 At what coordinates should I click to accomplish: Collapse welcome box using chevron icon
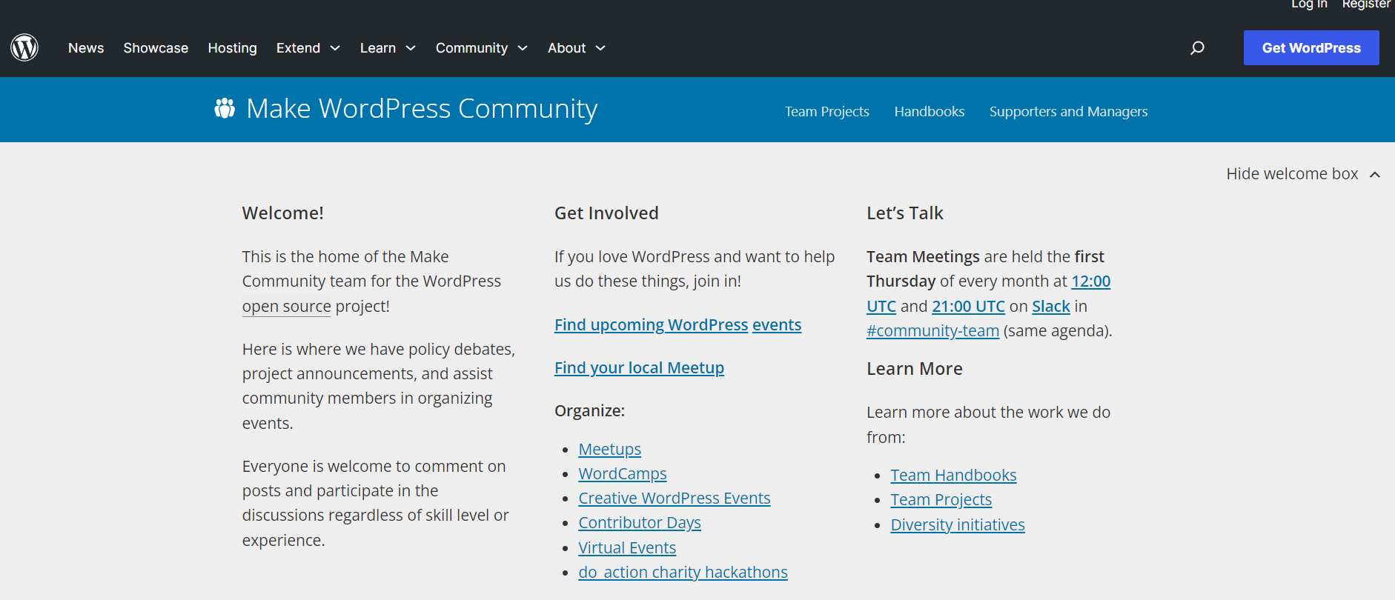1375,174
